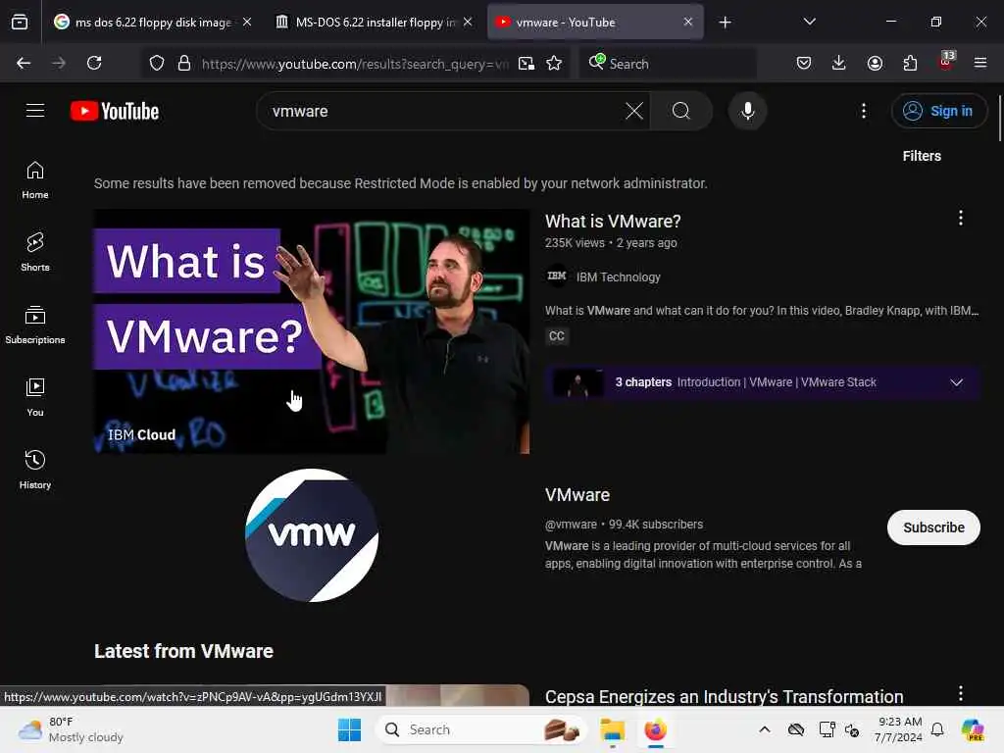The width and height of the screenshot is (1004, 753).
Task: Open the YouTube guide hamburger menu
Action: [x=35, y=111]
